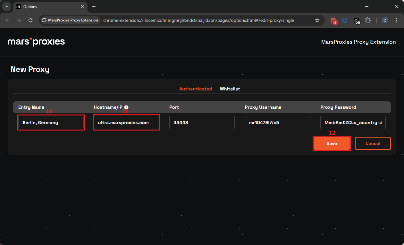Click the Proxy Username field
This screenshot has height=245, width=404.
(277, 122)
